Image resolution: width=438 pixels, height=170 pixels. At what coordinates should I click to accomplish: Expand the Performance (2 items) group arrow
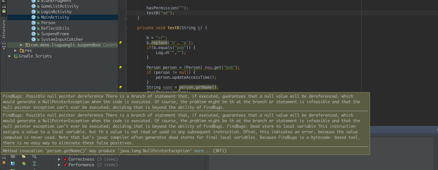[59, 165]
